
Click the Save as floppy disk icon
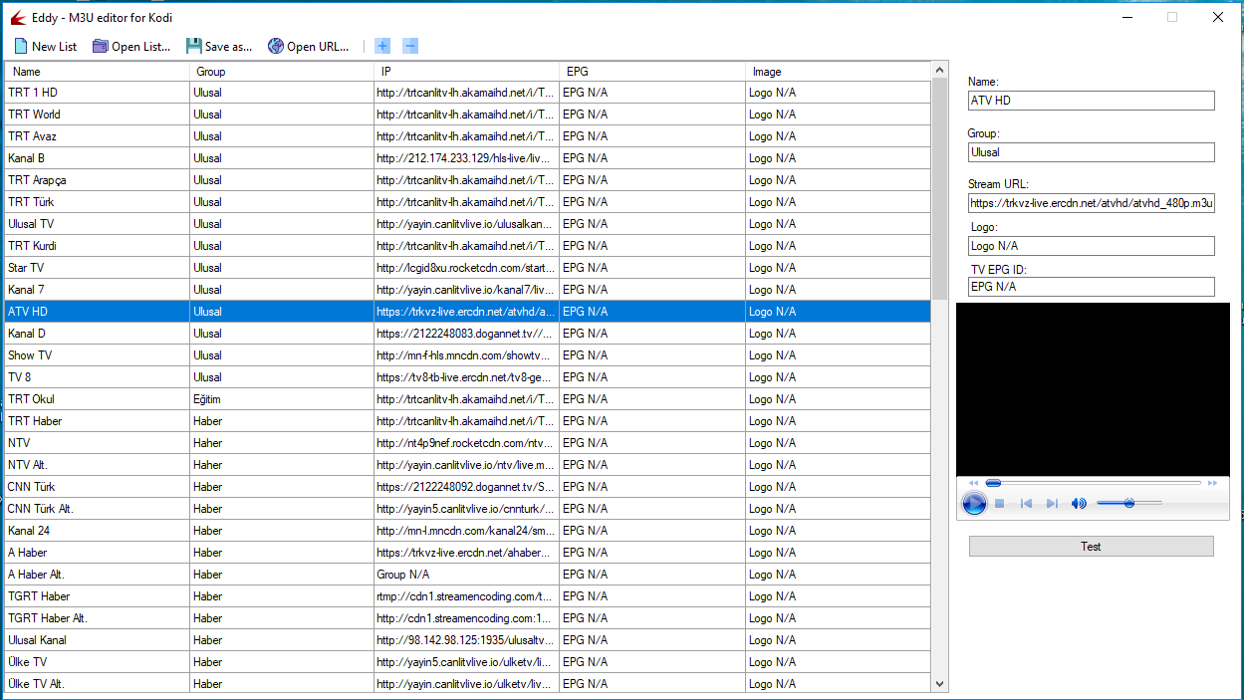click(194, 46)
